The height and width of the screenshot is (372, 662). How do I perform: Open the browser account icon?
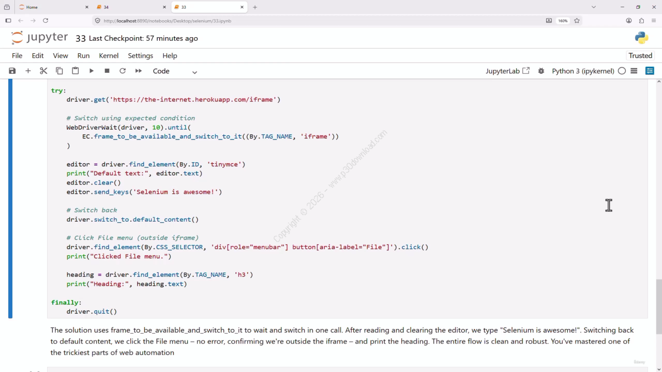(x=629, y=21)
